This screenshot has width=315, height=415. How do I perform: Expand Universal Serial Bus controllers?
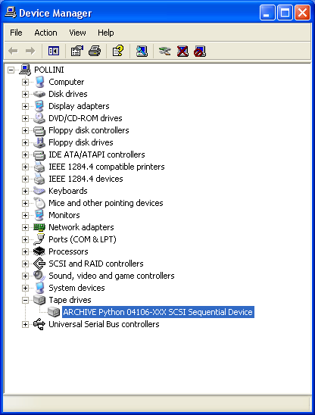pos(25,324)
